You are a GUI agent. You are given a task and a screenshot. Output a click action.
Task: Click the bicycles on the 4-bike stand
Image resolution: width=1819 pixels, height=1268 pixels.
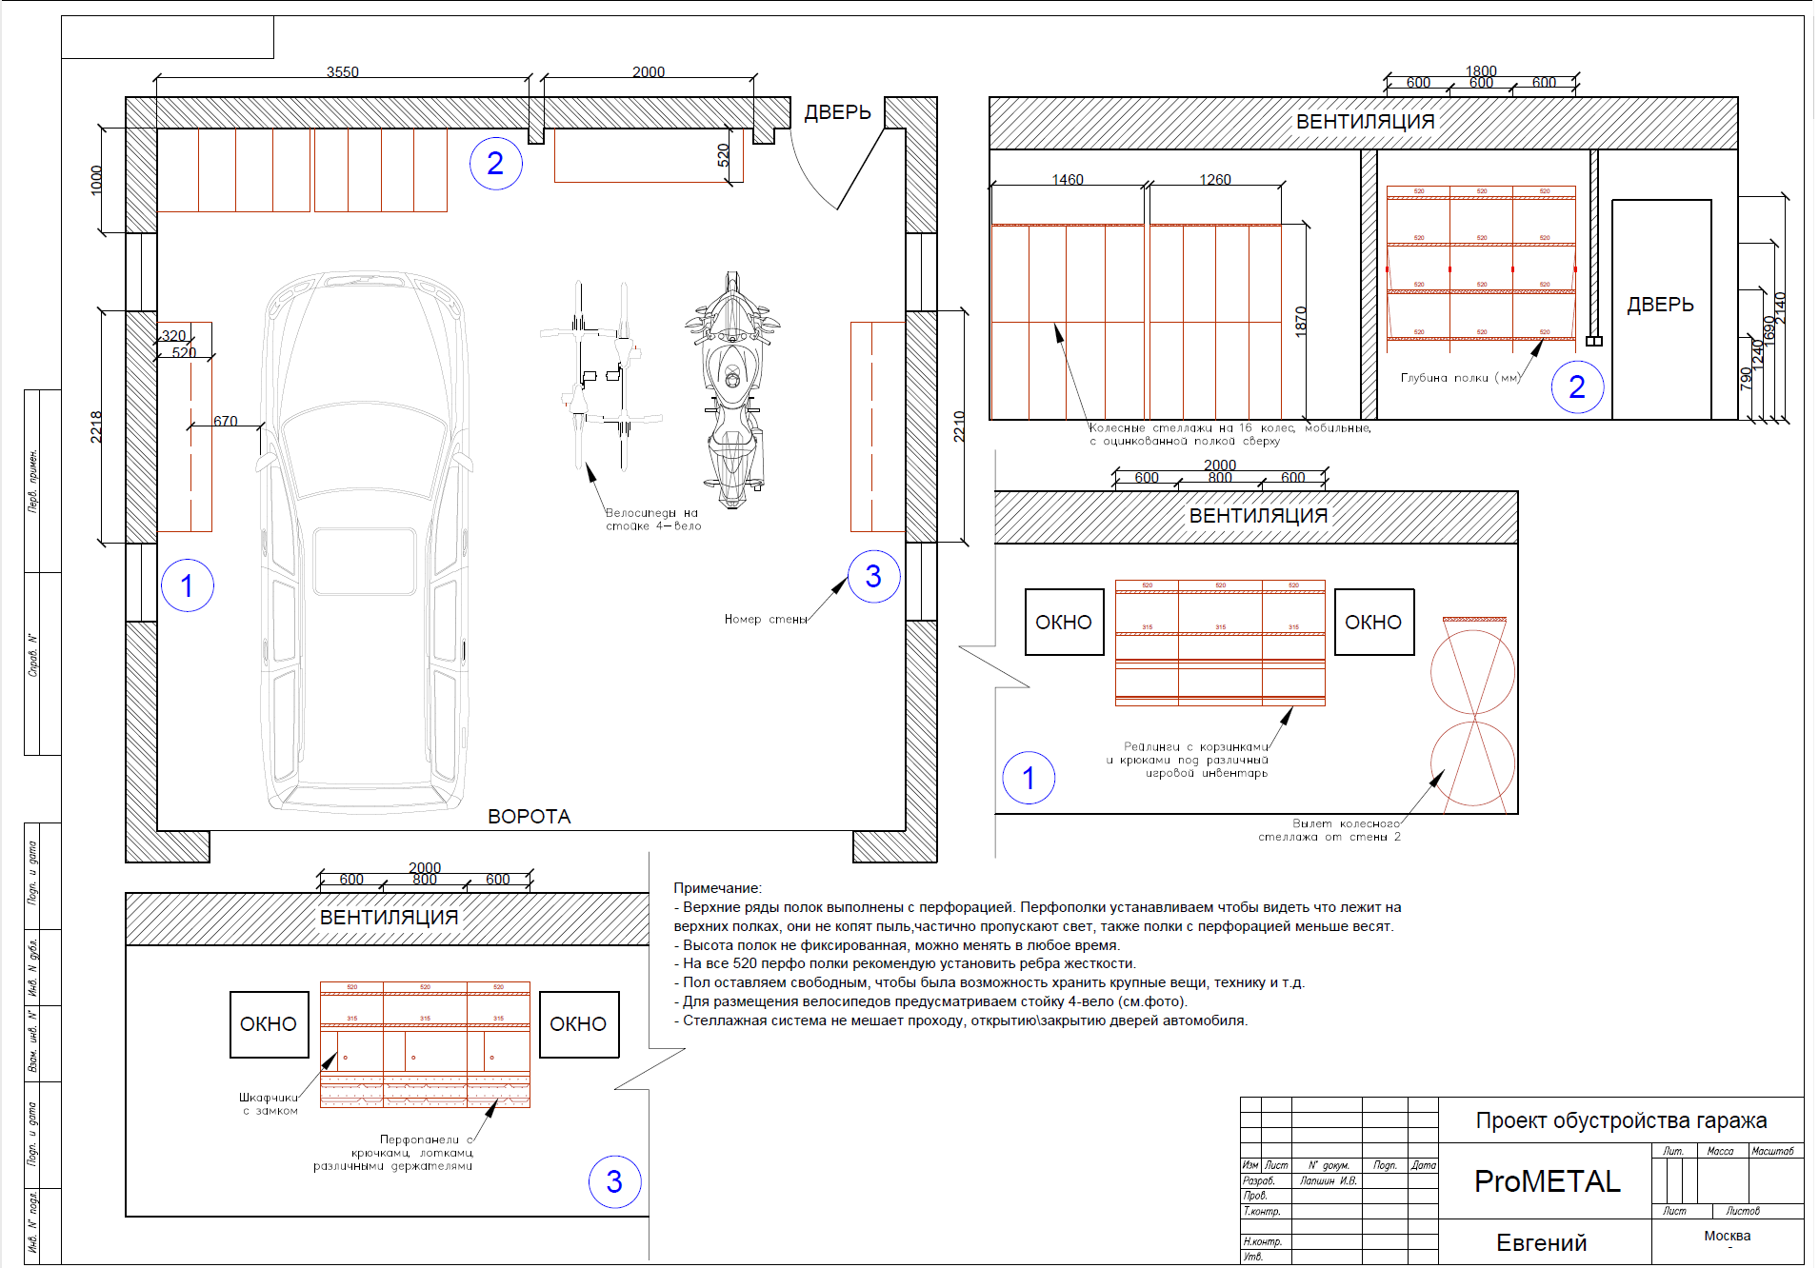tap(600, 376)
